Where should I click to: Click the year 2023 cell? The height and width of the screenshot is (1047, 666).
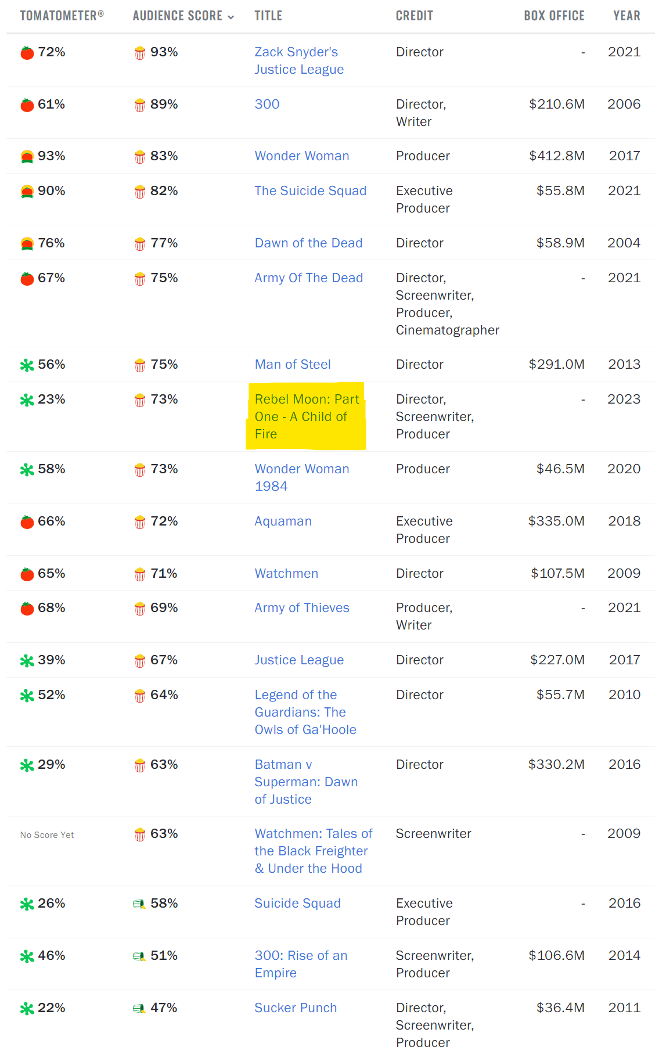click(x=624, y=399)
